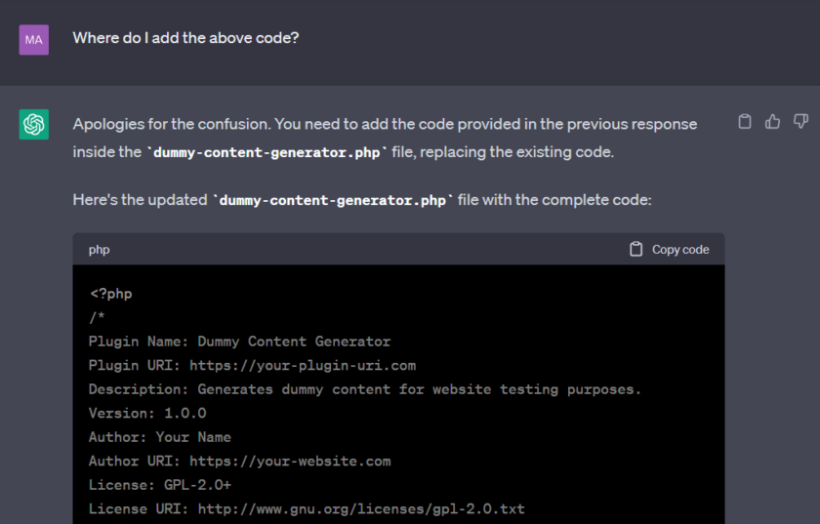The image size is (820, 524).
Task: Give the response a thumbs down
Action: click(800, 122)
